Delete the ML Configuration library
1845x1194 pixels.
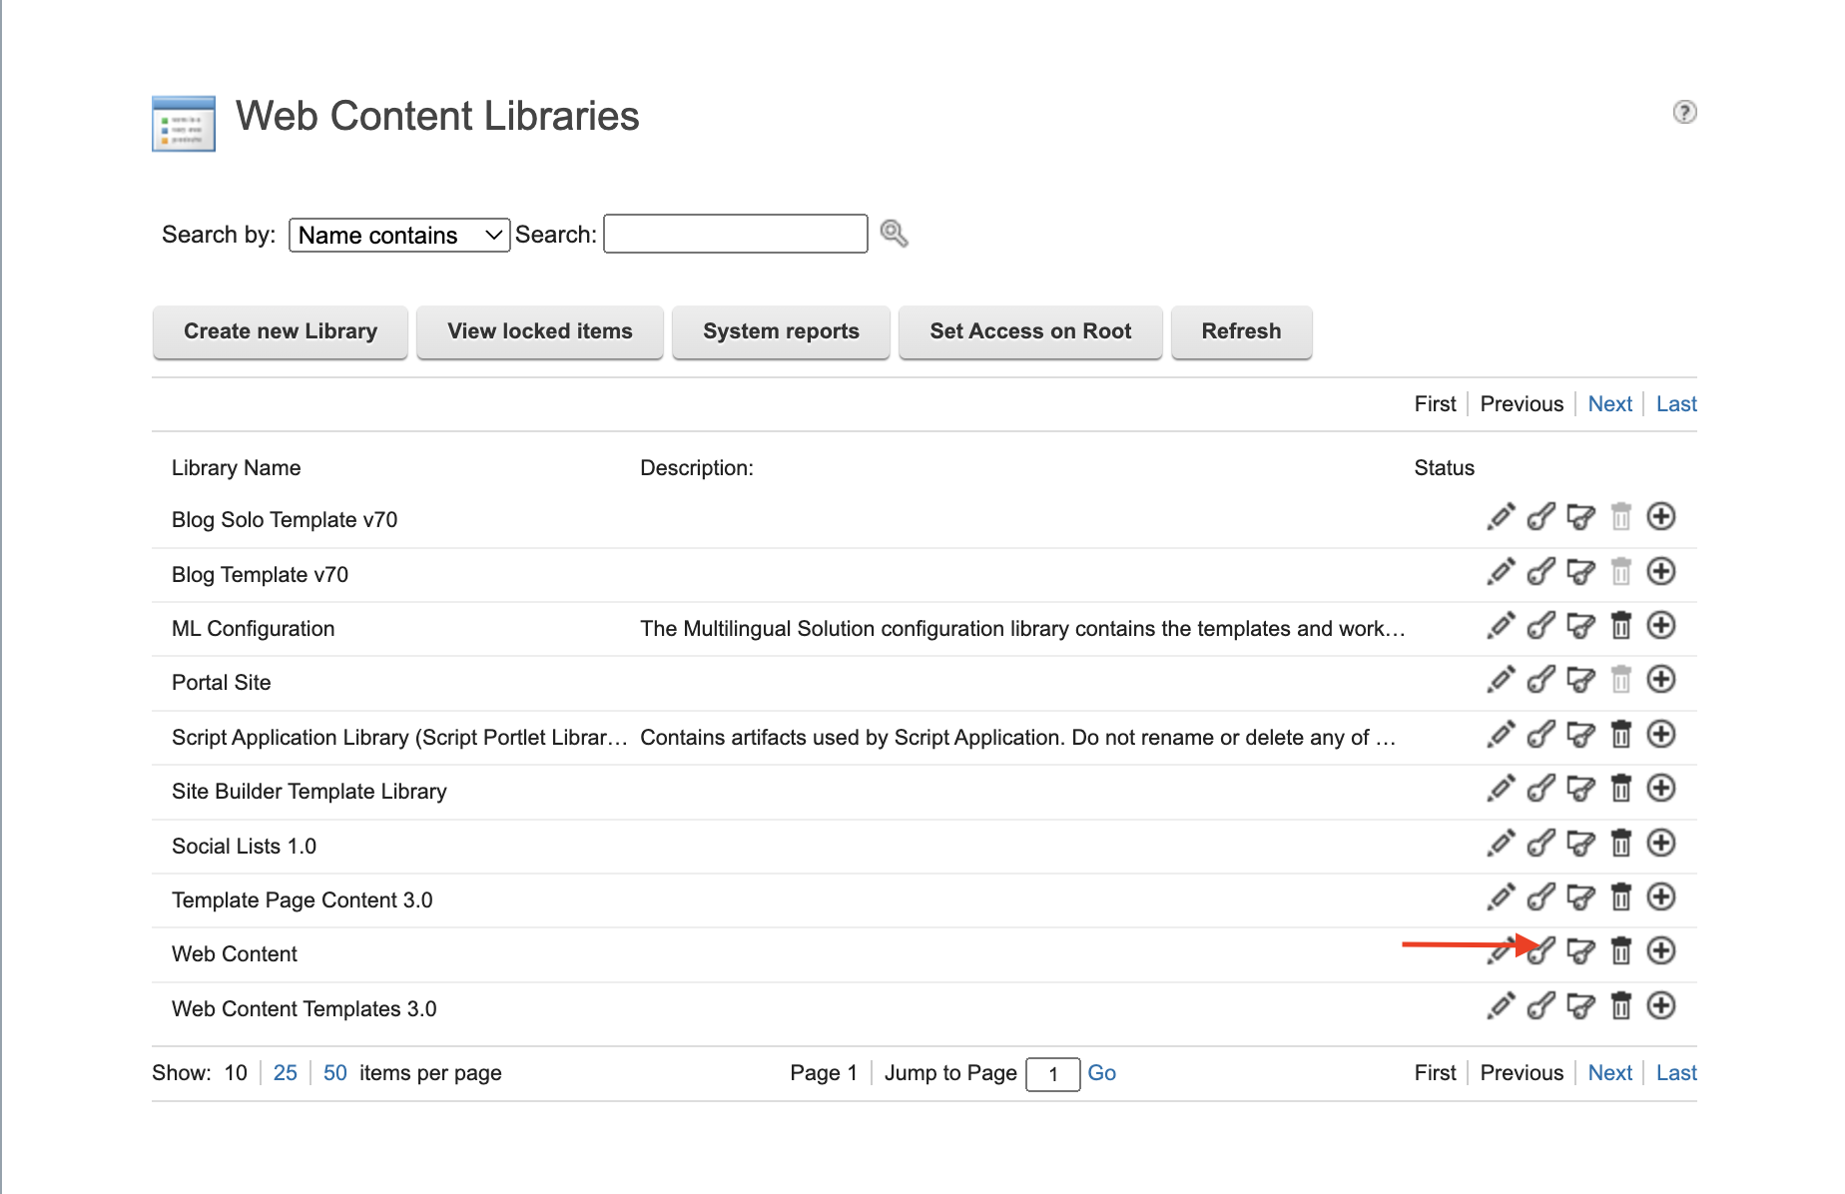[1620, 626]
